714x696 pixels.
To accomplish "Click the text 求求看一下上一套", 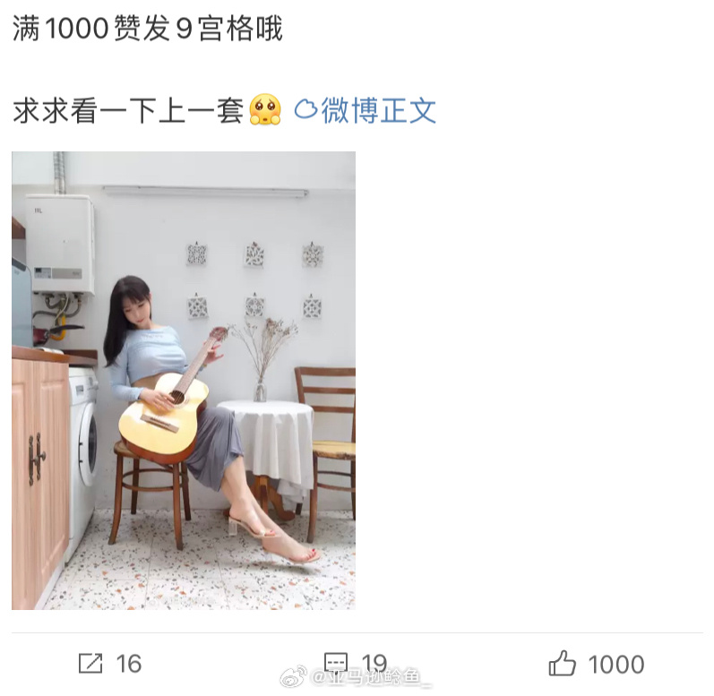I will [x=128, y=110].
